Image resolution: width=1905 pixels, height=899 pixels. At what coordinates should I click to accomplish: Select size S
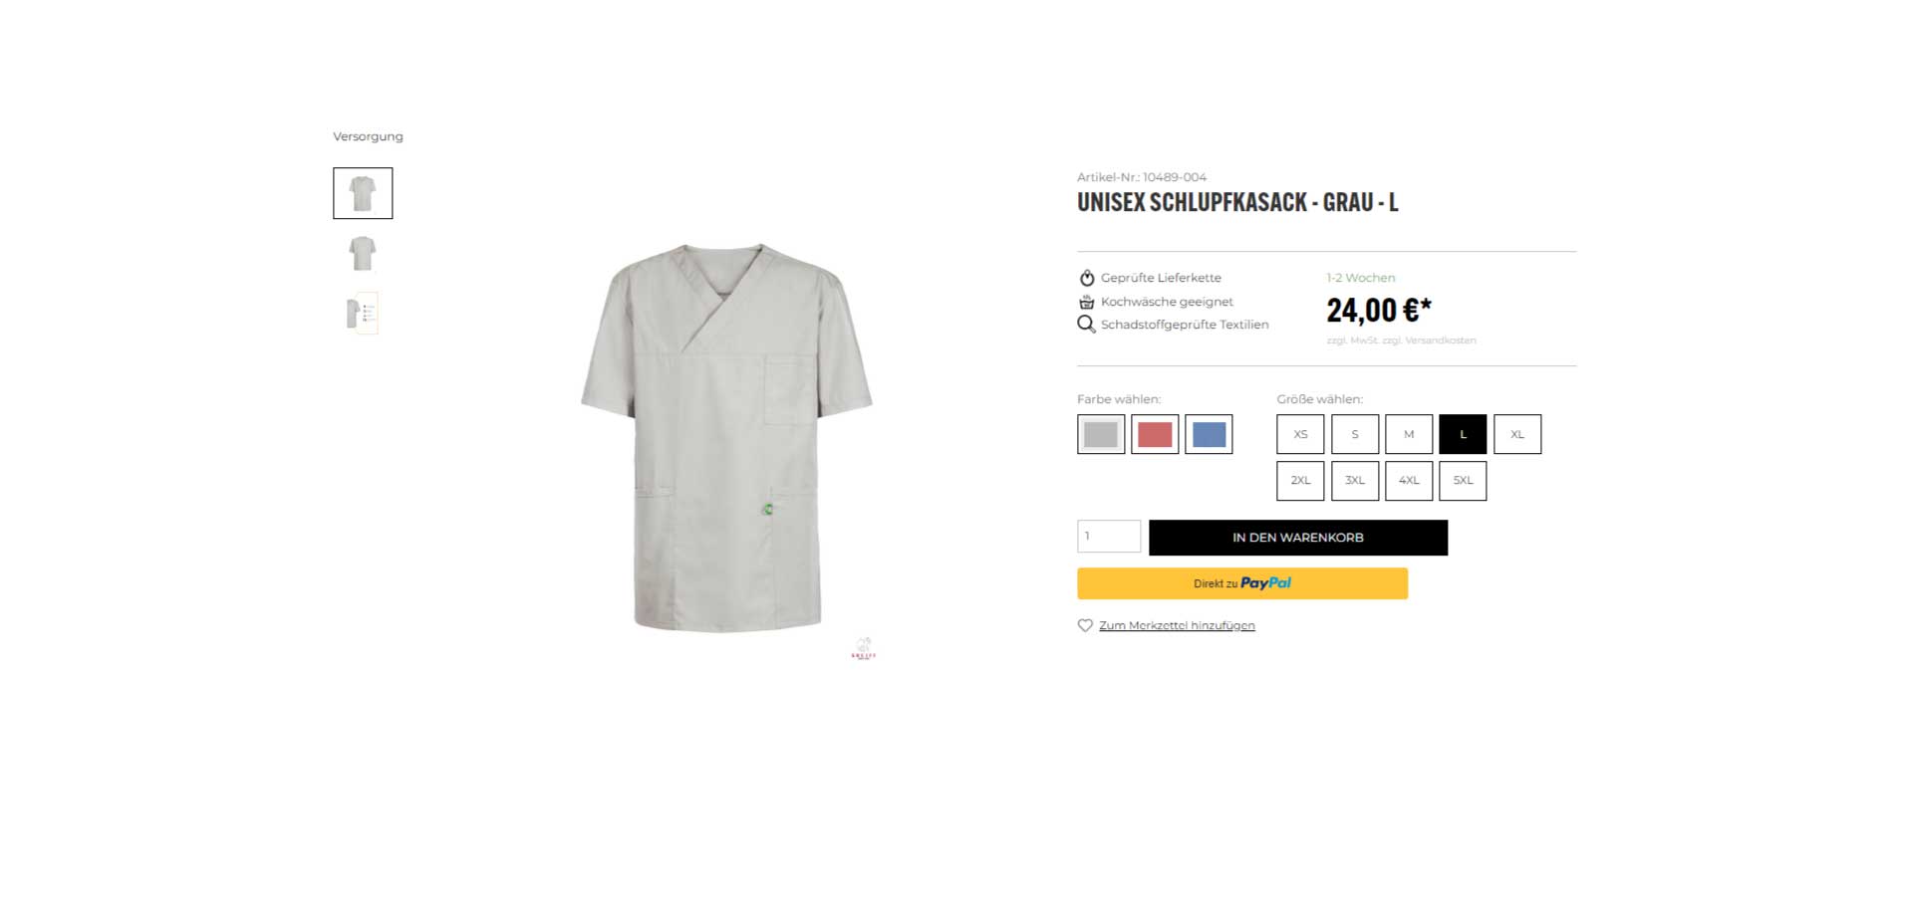(1355, 434)
